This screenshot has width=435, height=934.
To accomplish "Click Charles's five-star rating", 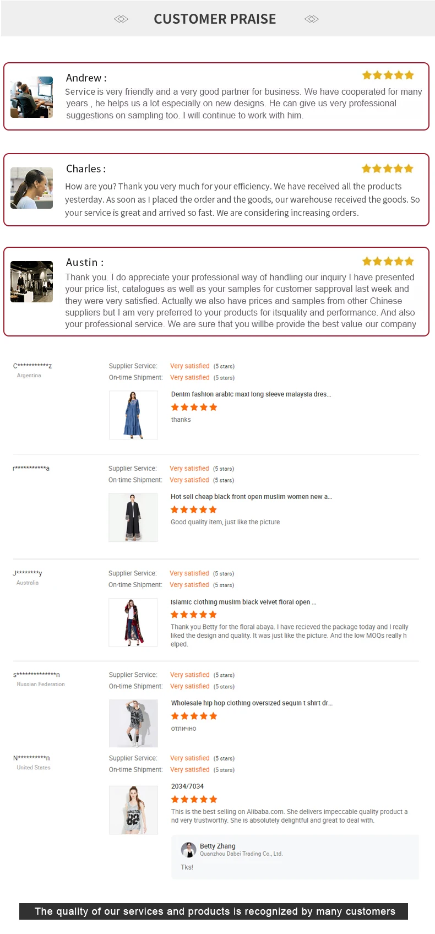I will [387, 169].
